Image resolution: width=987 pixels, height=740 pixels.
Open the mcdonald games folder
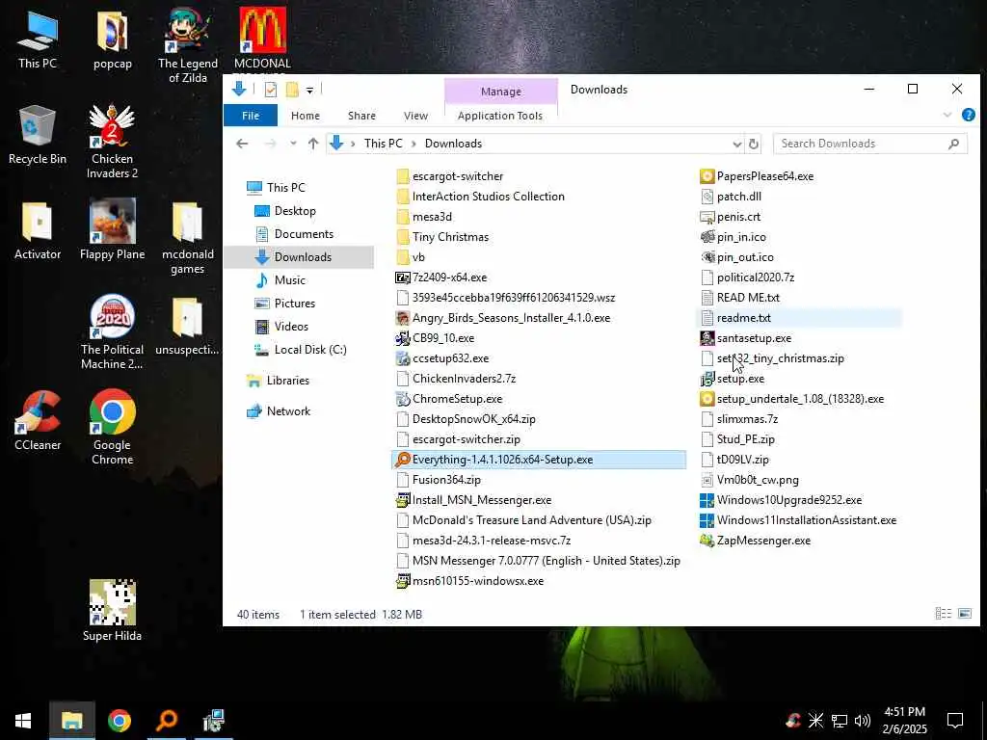tap(188, 238)
